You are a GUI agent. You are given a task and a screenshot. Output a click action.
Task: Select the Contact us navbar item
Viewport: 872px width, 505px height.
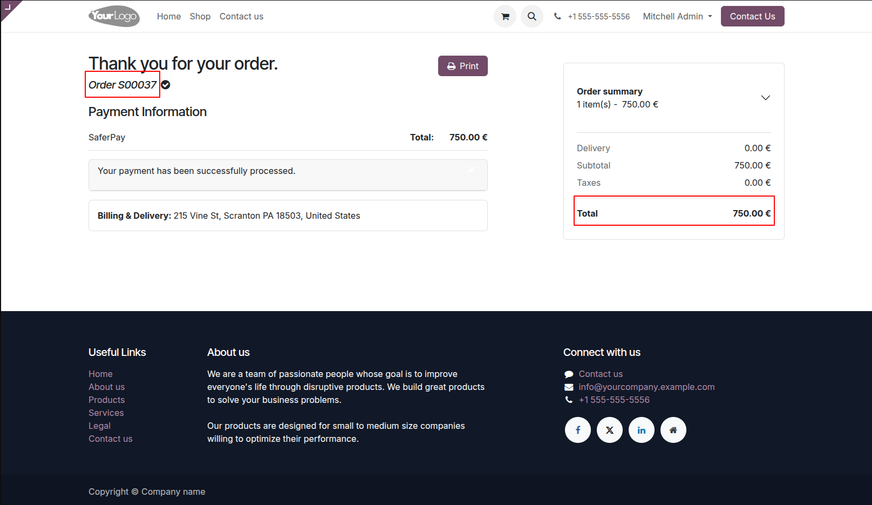click(241, 16)
